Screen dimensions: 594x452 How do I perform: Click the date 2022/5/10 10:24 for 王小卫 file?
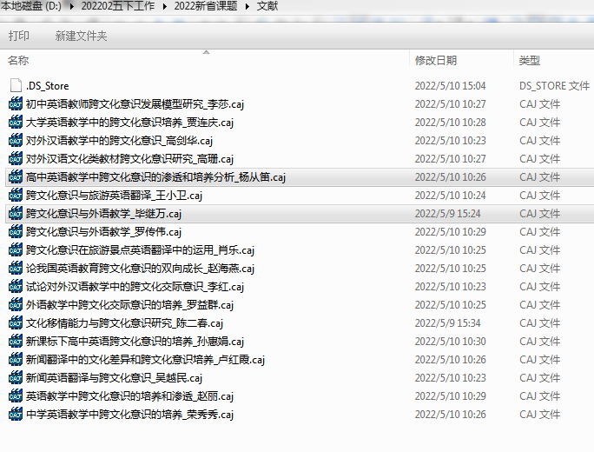(x=450, y=196)
